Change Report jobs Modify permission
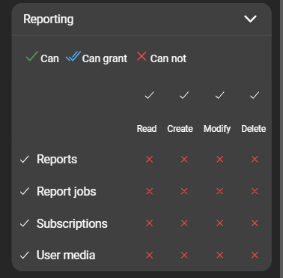Image resolution: width=283 pixels, height=278 pixels. 219,191
